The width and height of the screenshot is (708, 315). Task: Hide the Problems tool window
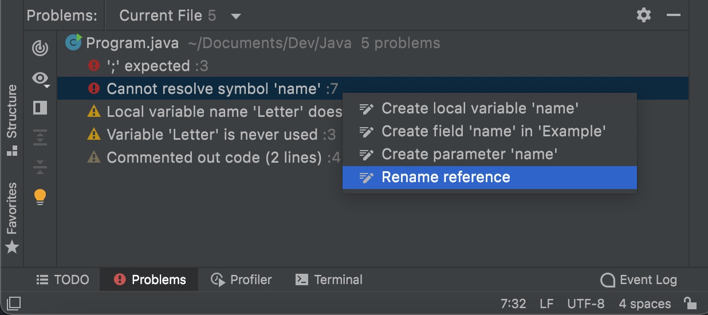click(x=674, y=15)
